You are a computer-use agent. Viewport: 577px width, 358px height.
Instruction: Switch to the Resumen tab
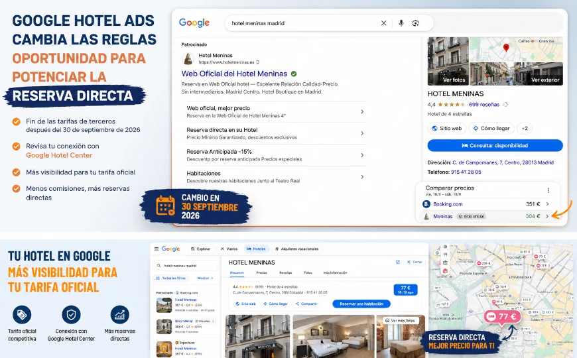pos(237,272)
